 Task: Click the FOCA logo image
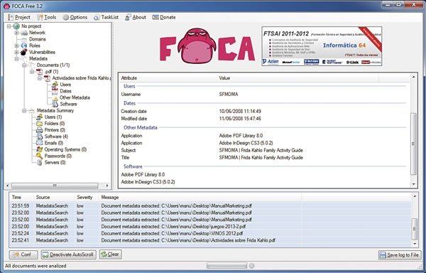(x=207, y=45)
